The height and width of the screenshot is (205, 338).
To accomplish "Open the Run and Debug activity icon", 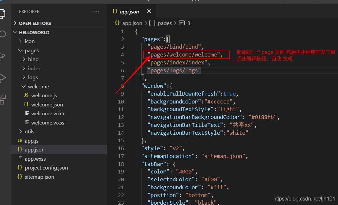I will [x=2, y=78].
